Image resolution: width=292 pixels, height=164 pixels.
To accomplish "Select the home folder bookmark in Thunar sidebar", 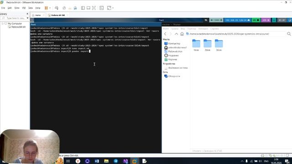I will point(175,47).
